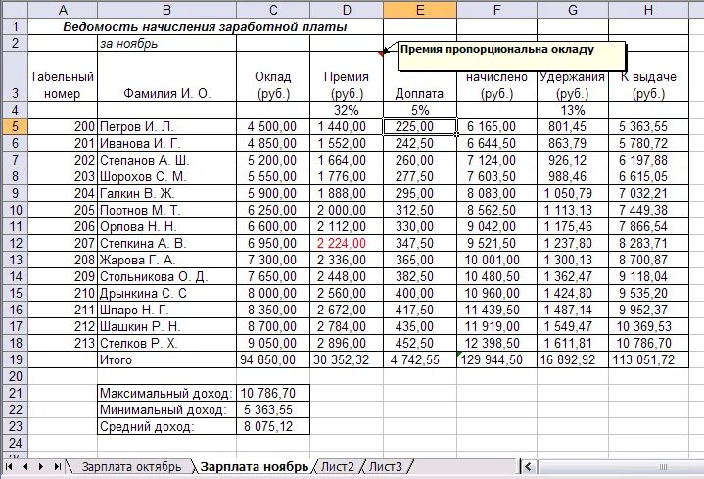Select column B header
Image resolution: width=704 pixels, height=479 pixels.
166,10
